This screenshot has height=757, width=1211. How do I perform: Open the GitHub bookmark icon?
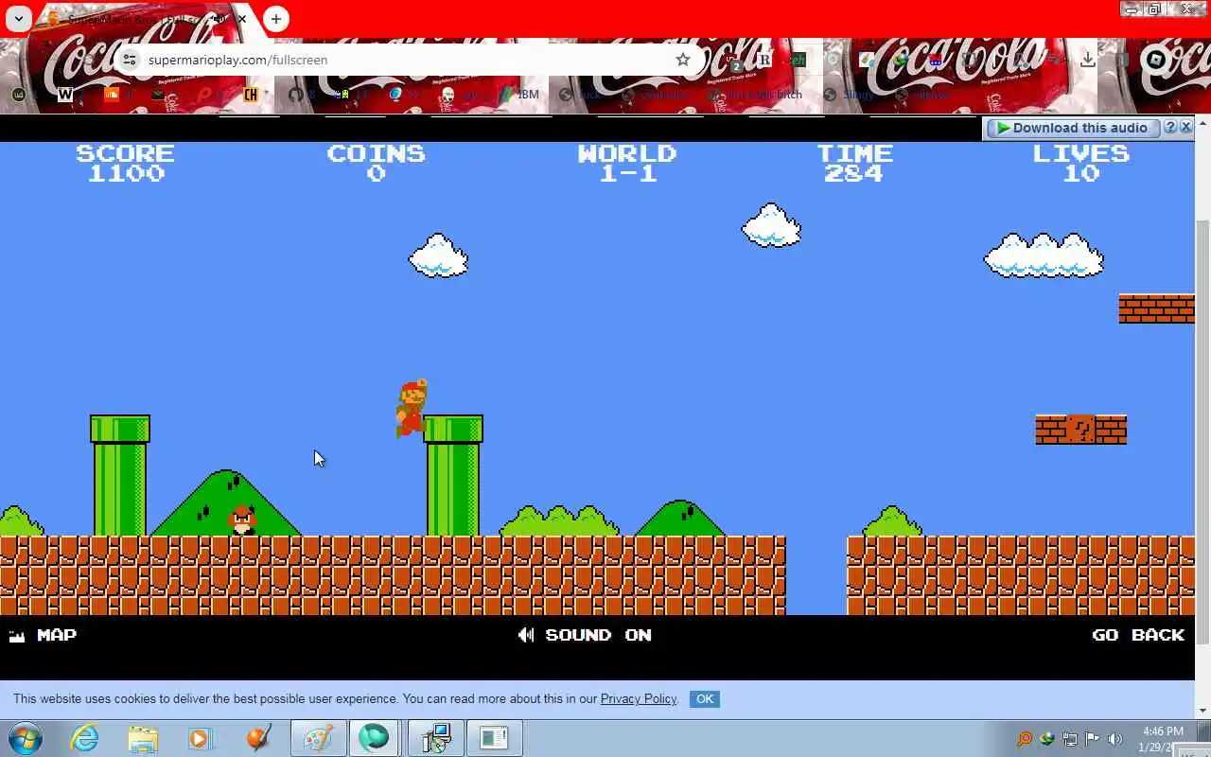tap(296, 95)
